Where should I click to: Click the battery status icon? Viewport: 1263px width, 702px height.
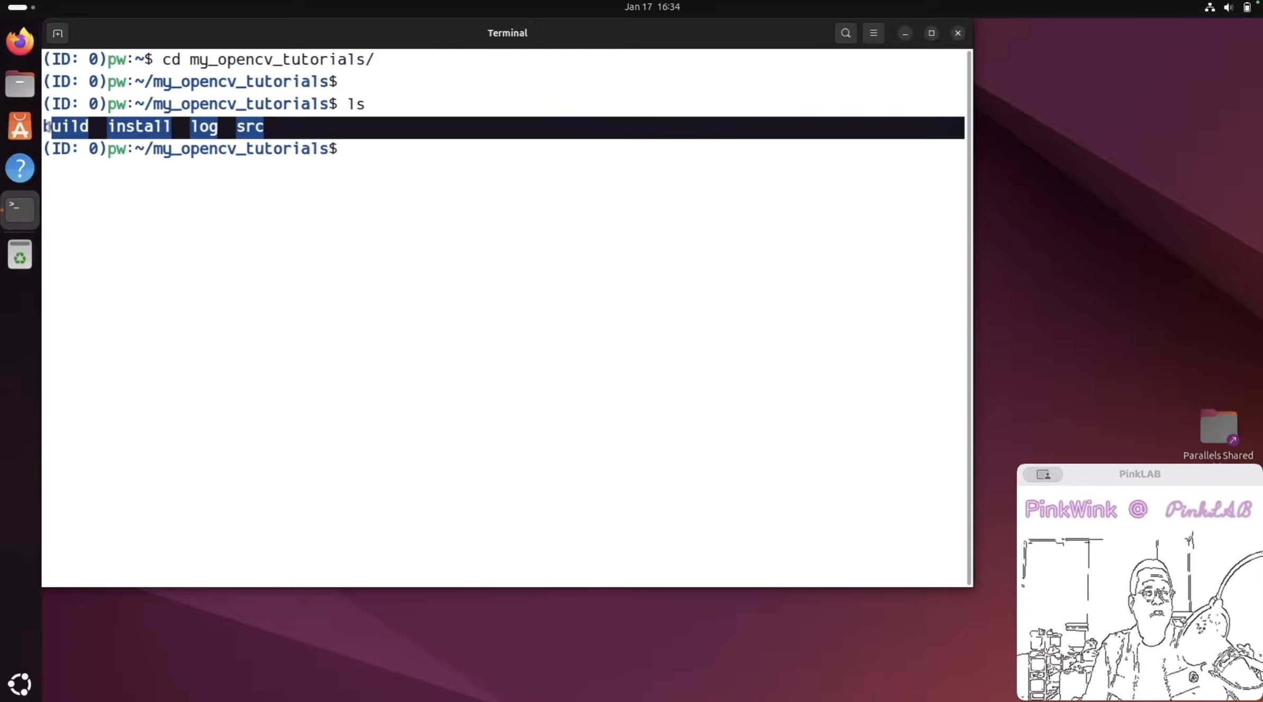(x=1247, y=7)
